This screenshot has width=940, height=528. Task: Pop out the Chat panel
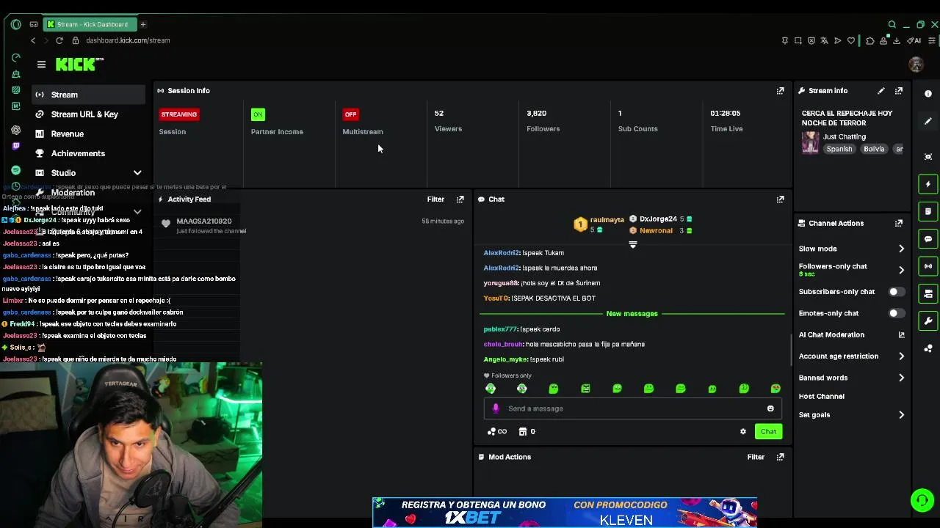[x=780, y=199]
